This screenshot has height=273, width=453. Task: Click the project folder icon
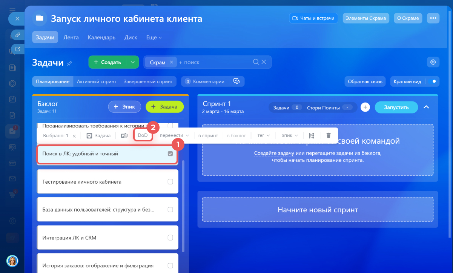tap(39, 18)
